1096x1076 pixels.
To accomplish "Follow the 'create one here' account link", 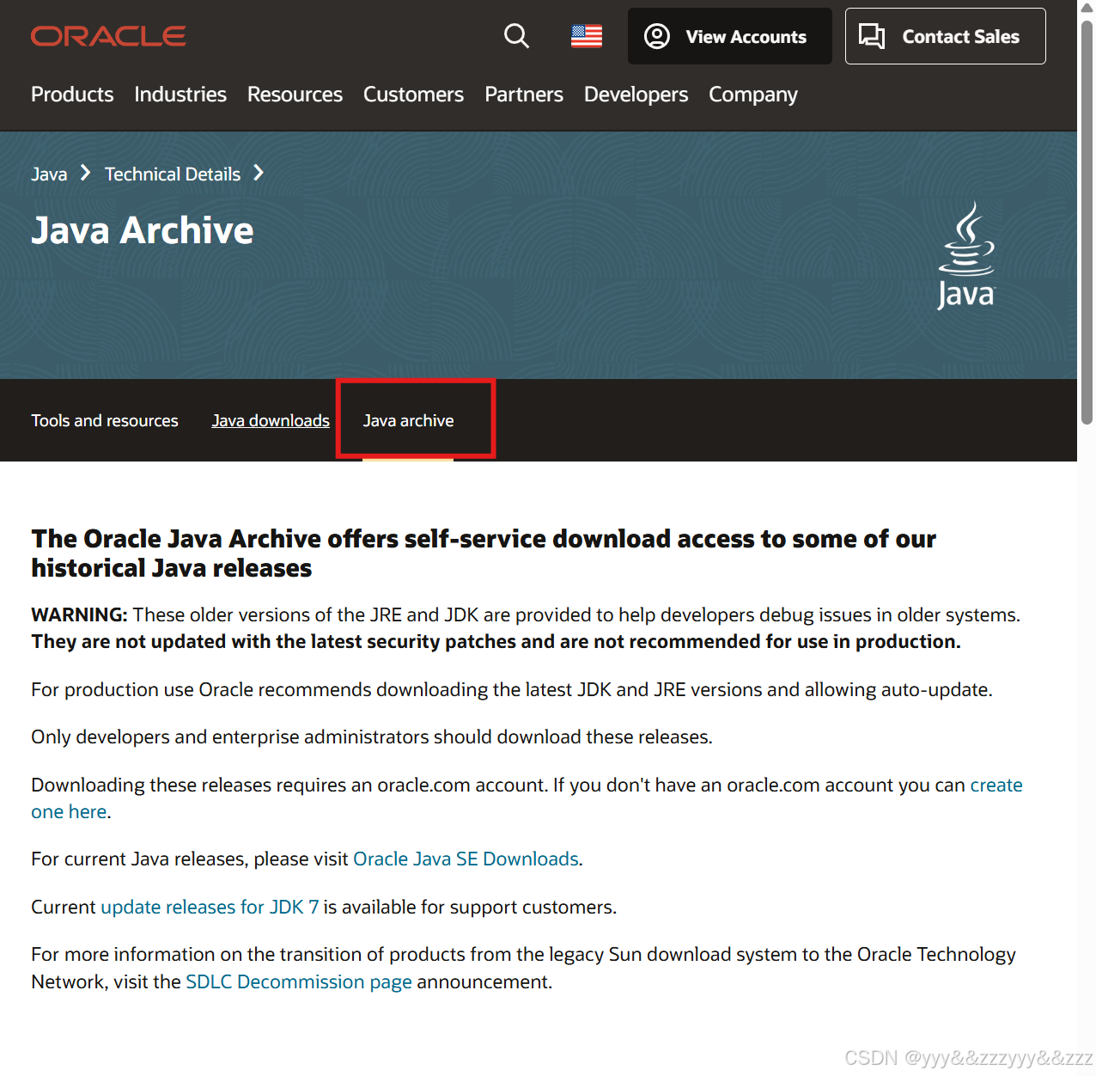I will click(x=996, y=785).
